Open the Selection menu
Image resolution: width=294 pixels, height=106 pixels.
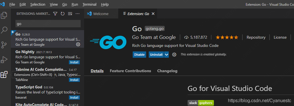click(x=38, y=4)
